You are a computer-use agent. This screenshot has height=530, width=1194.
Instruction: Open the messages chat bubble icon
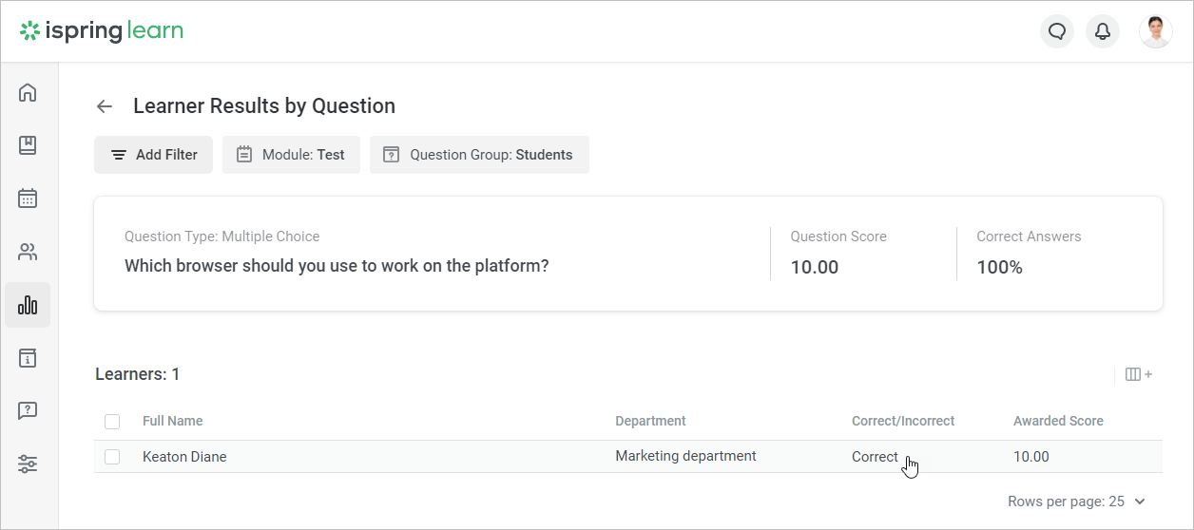(x=1057, y=31)
